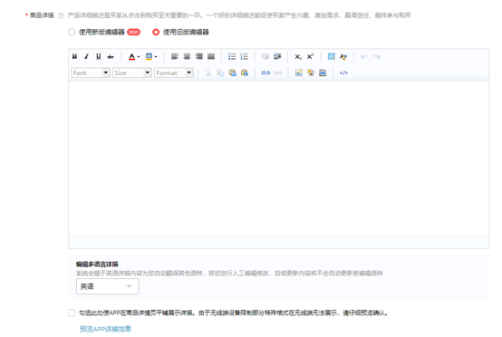Viewport: 502px width, 337px height.
Task: Align text to the right
Action: (199, 57)
